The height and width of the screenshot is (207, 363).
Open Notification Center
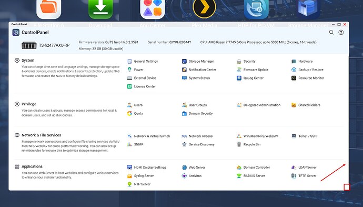point(199,70)
